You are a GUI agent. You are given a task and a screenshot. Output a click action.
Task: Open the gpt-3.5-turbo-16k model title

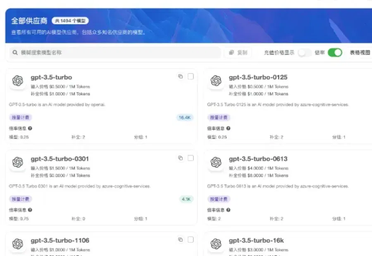(x=256, y=240)
